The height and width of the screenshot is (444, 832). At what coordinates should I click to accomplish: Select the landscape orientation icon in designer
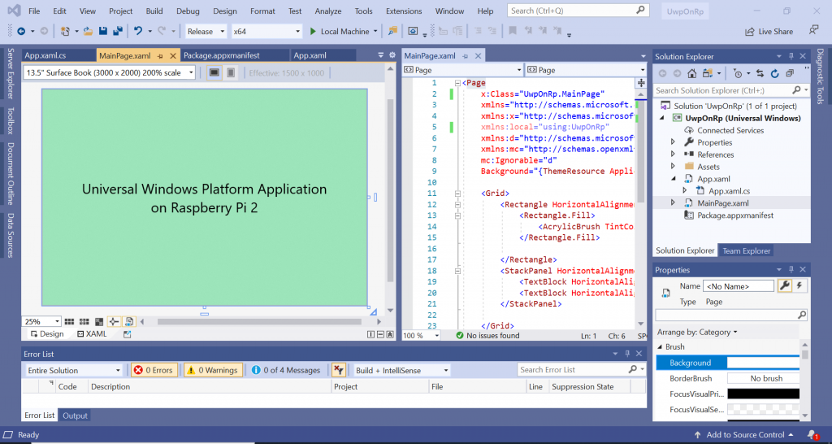pyautogui.click(x=214, y=72)
